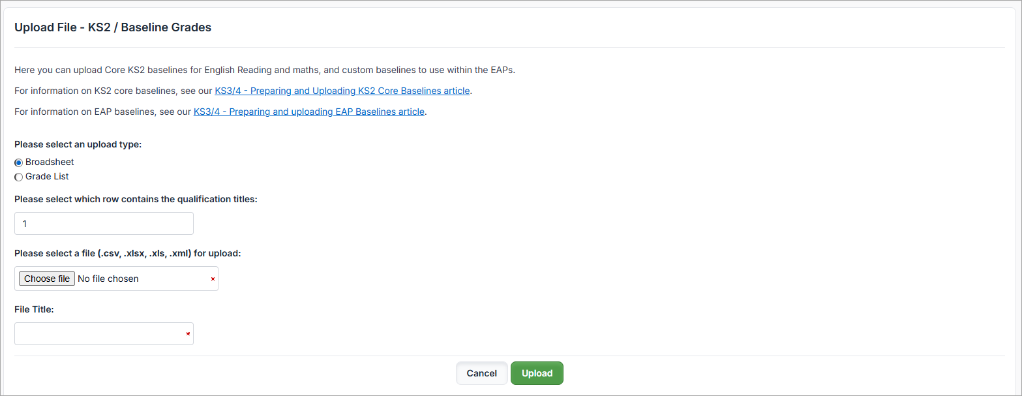This screenshot has height=396, width=1022.
Task: Click the 'Grade List' option label text
Action: coord(47,176)
